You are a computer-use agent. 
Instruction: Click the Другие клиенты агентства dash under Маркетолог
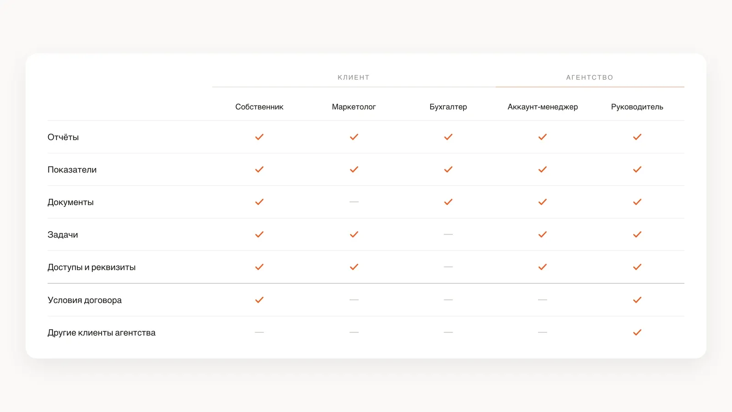(x=354, y=332)
